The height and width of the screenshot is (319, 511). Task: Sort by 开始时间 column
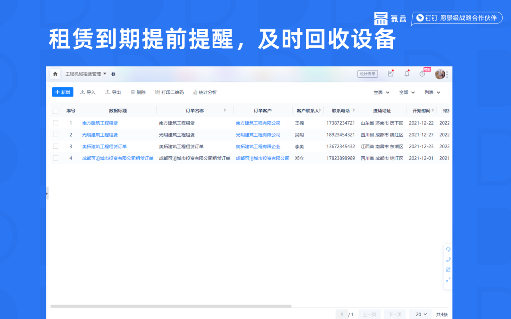coord(433,110)
